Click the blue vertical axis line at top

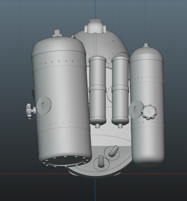point(95,10)
